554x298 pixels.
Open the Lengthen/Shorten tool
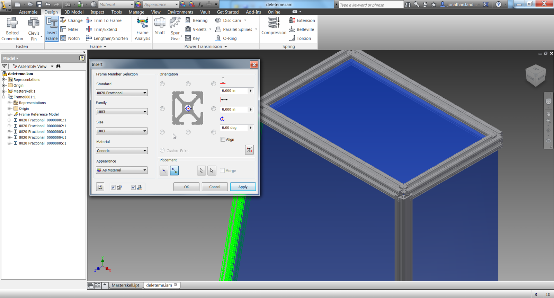pyautogui.click(x=107, y=38)
